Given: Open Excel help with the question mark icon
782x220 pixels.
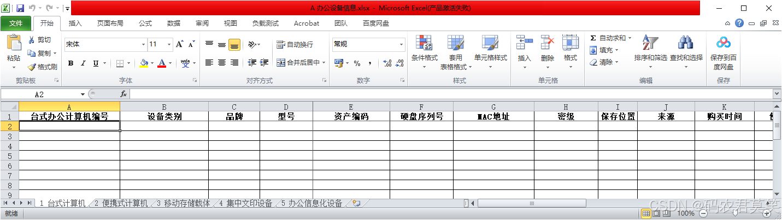Looking at the screenshot, I should (739, 23).
